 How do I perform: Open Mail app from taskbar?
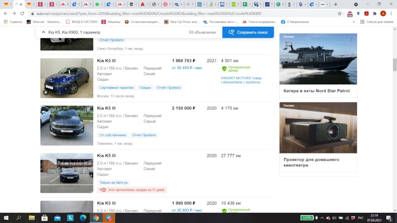click(57, 218)
